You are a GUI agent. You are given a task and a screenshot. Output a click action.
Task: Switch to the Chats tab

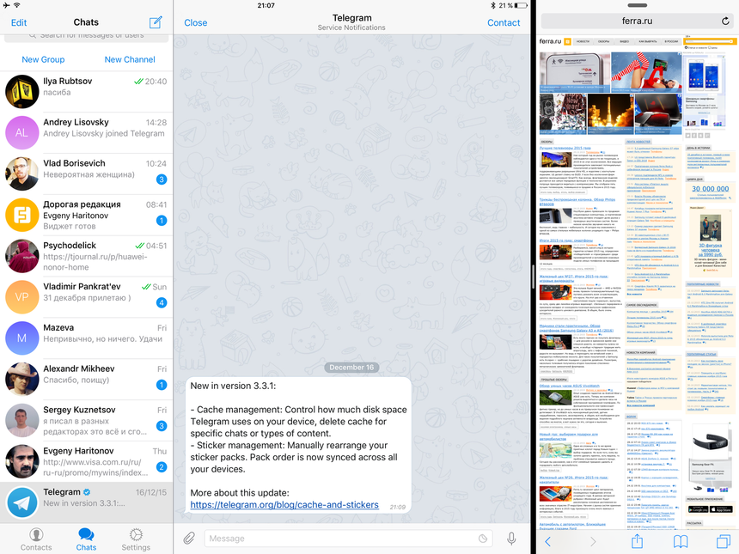click(86, 539)
